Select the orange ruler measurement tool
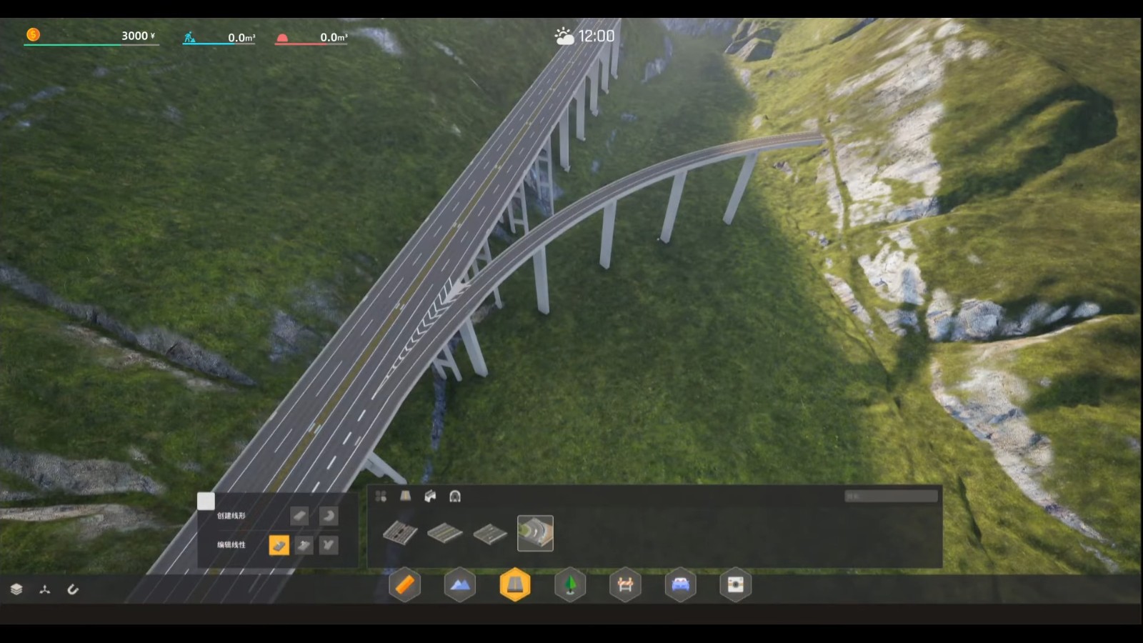Image resolution: width=1143 pixels, height=643 pixels. point(404,585)
